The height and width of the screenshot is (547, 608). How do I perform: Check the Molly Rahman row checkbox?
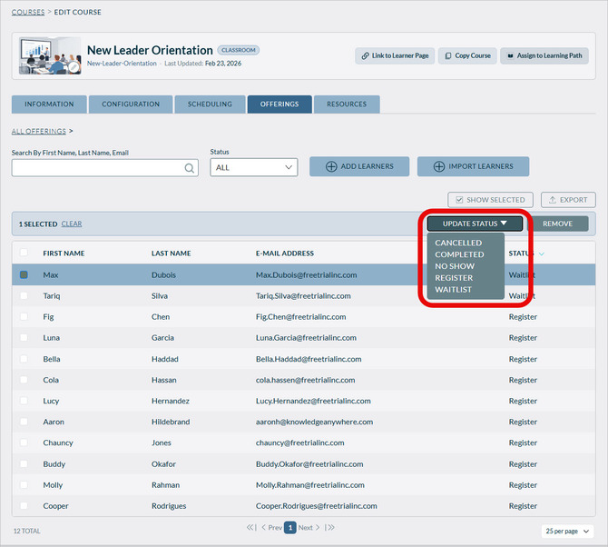click(x=24, y=485)
